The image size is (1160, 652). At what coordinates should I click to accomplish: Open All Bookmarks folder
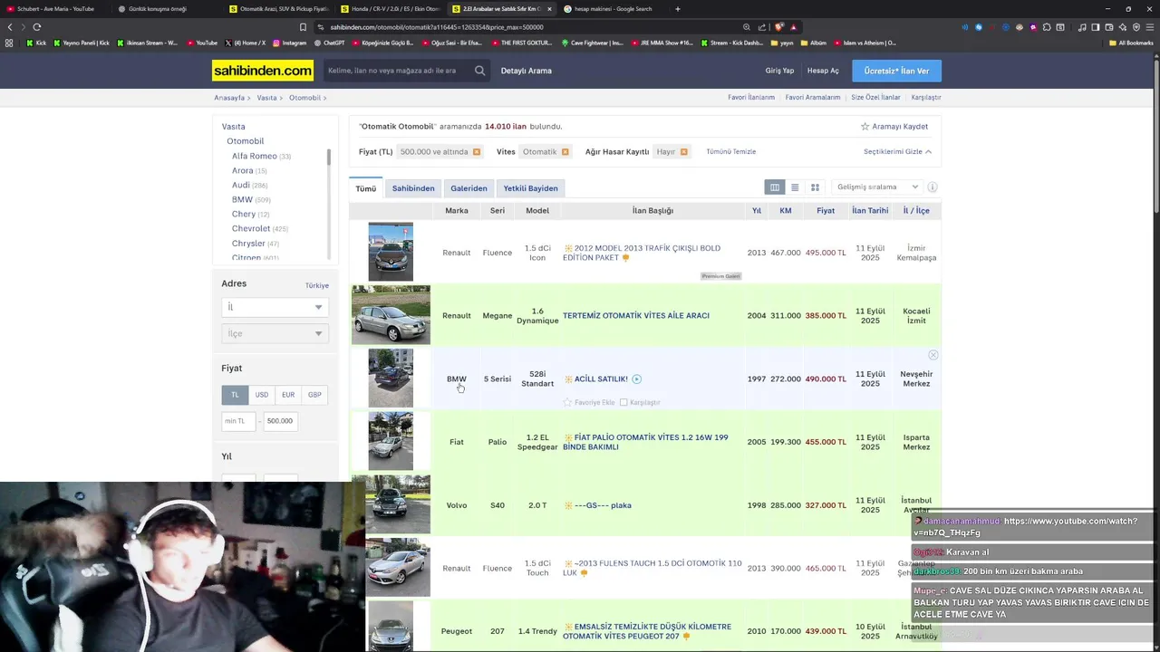[x=1130, y=43]
